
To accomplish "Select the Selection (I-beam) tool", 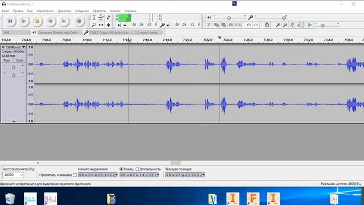I will click(94, 18).
